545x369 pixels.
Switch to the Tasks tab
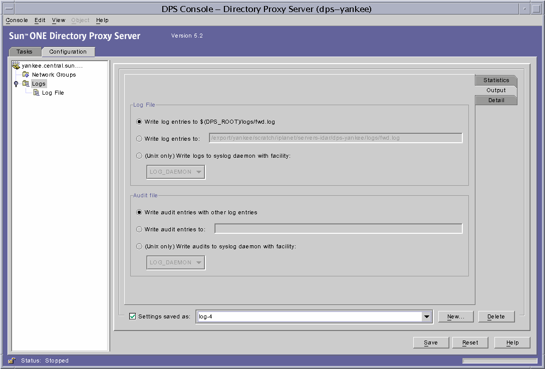25,52
